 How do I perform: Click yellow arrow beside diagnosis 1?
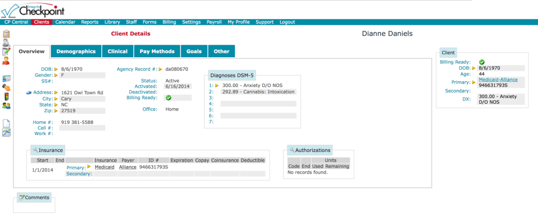217,85
